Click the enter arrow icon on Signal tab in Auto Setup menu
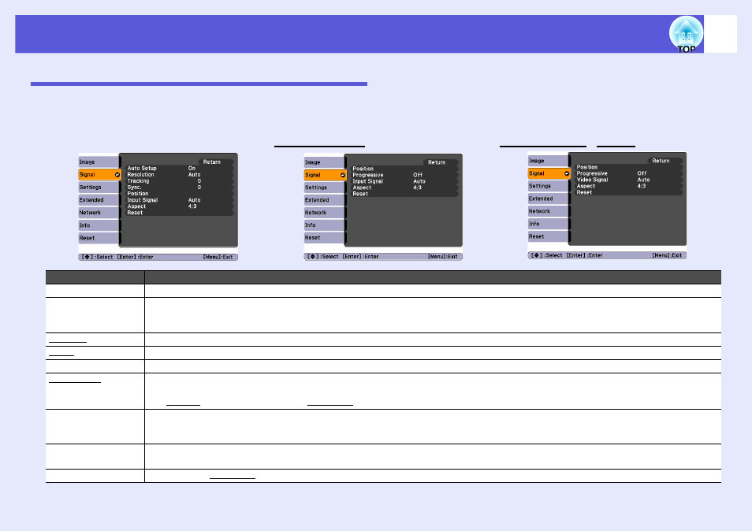Image resolution: width=752 pixels, height=531 pixels. (117, 175)
